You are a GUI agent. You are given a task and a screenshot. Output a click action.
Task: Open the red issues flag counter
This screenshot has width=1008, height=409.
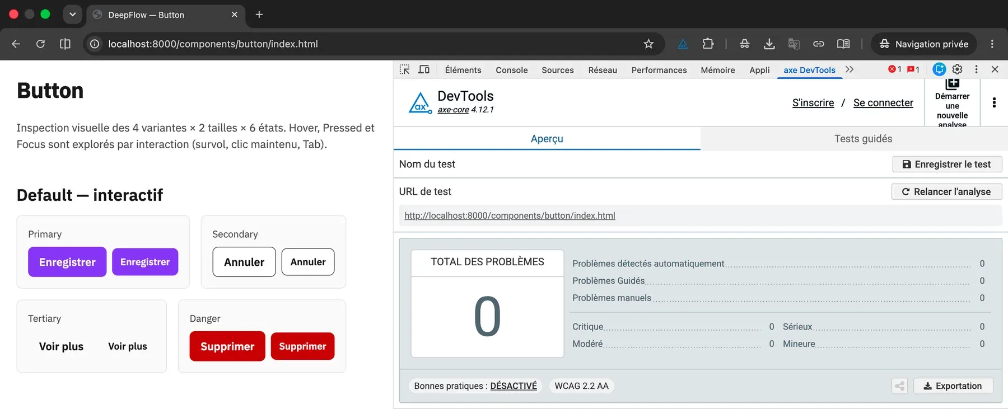[913, 69]
